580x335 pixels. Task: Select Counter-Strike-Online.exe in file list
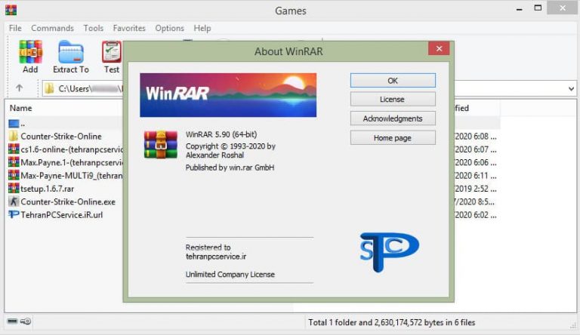(x=67, y=201)
